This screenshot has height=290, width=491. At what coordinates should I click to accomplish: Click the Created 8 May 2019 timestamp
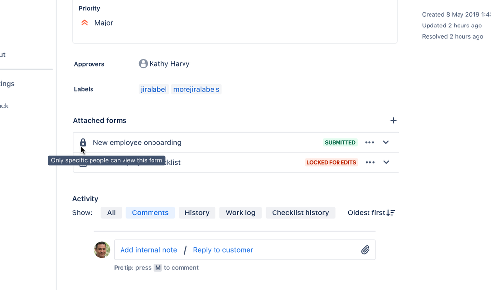click(456, 14)
